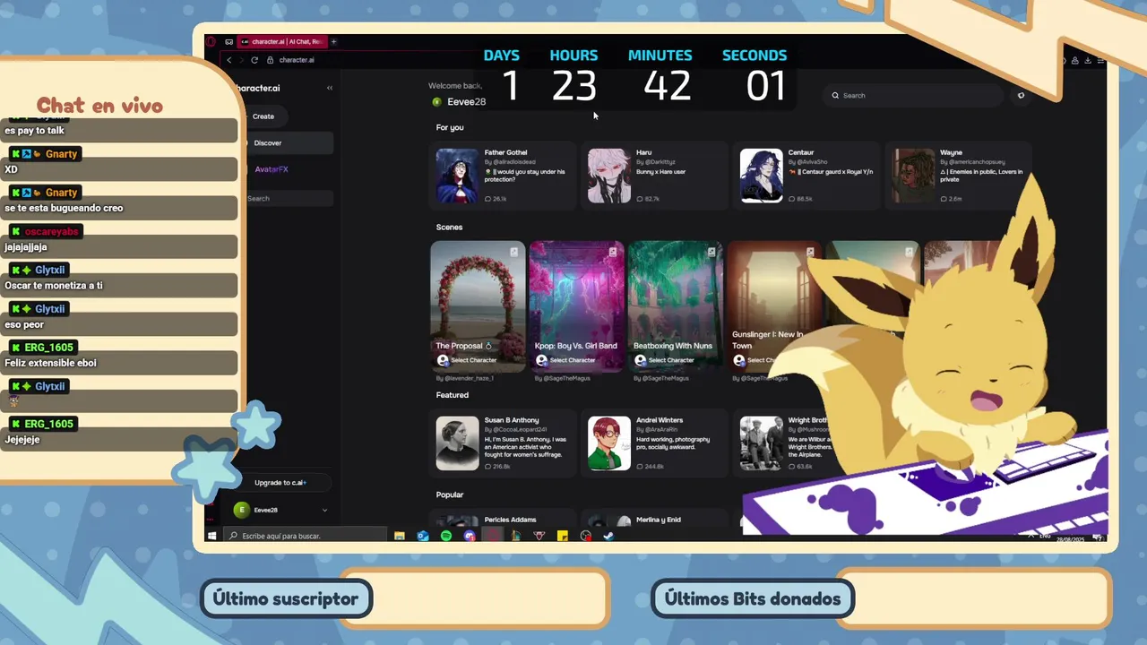The image size is (1147, 645).
Task: Click chat message 'Oscar te monetiza a ti'
Action: point(54,286)
